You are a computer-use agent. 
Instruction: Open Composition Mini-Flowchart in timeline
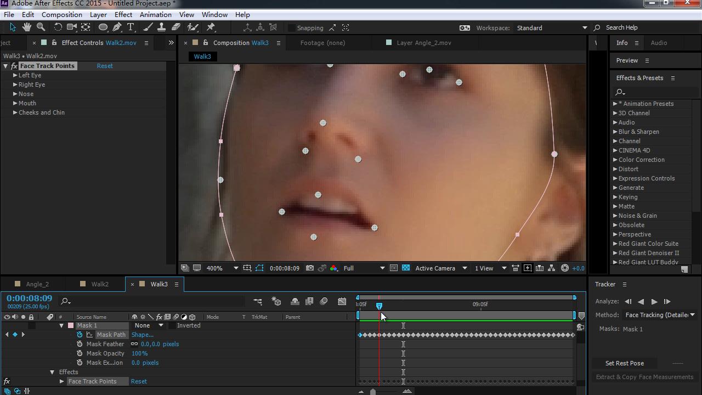258,301
